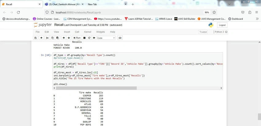Switch to the Recall browser tab

(x=21, y=4)
